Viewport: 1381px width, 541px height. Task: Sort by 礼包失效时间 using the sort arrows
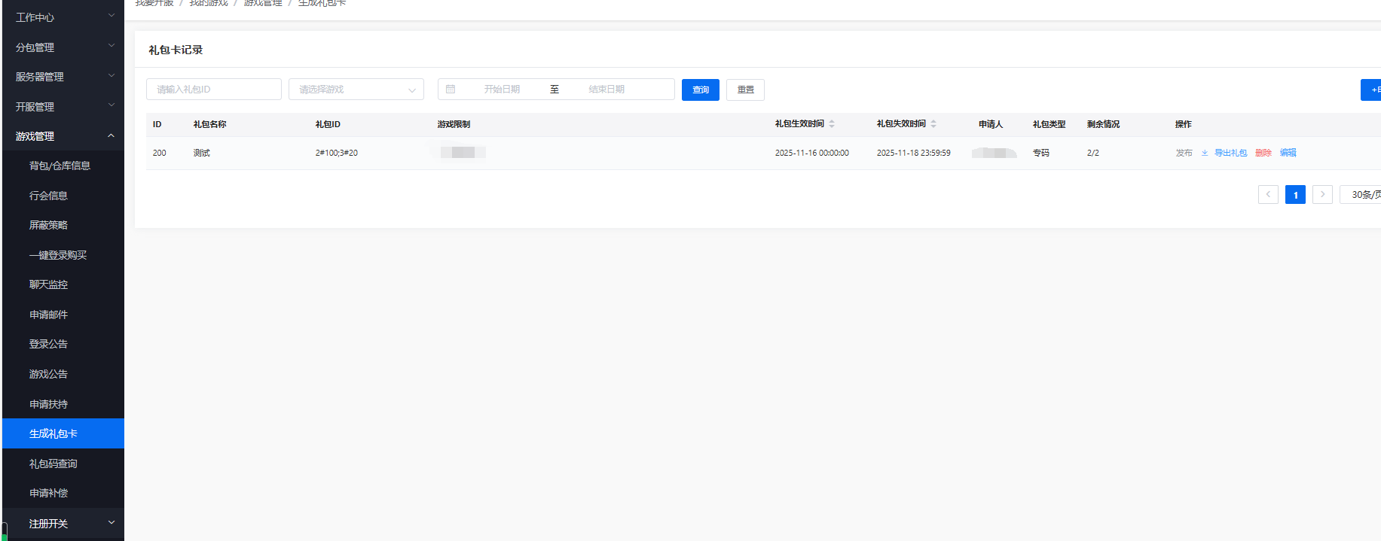pyautogui.click(x=933, y=124)
